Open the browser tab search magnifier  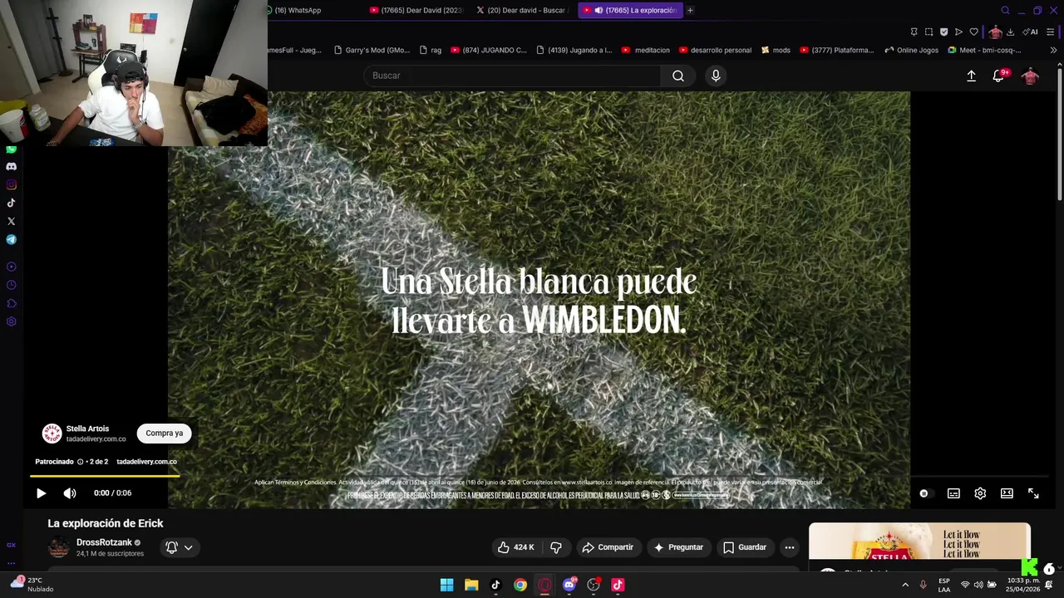[x=1005, y=10]
